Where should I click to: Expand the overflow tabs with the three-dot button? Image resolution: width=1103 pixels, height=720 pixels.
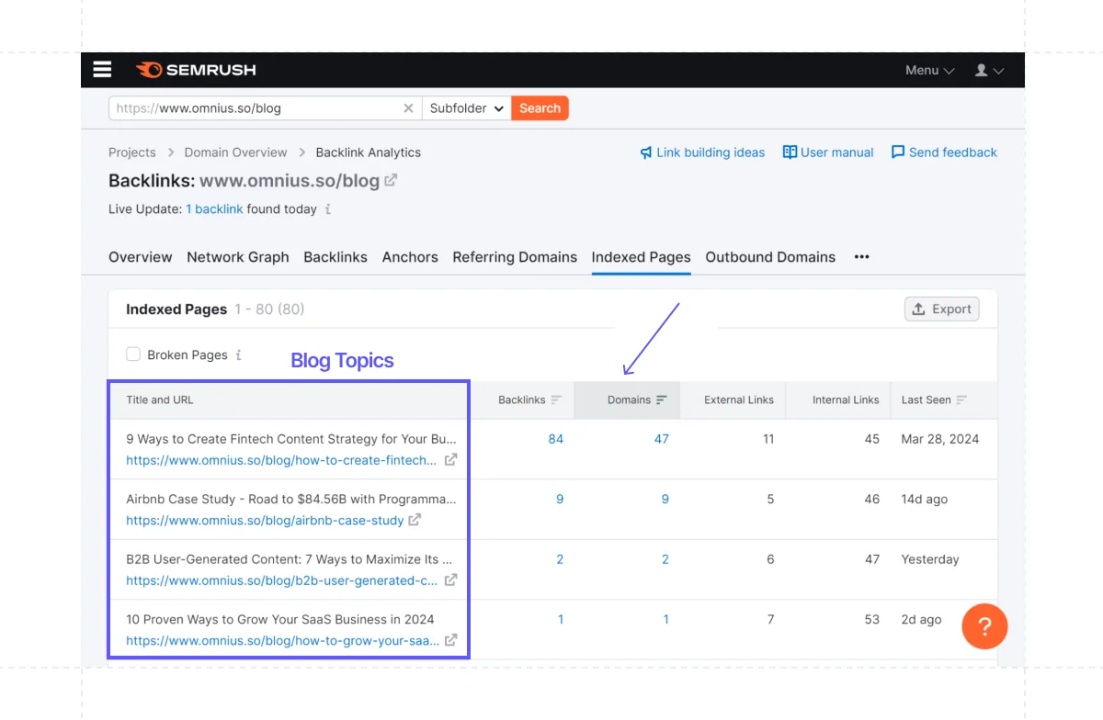[861, 257]
